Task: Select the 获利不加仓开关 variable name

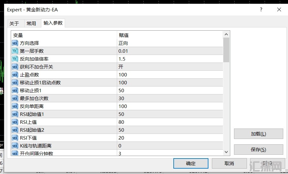Action: 37,67
